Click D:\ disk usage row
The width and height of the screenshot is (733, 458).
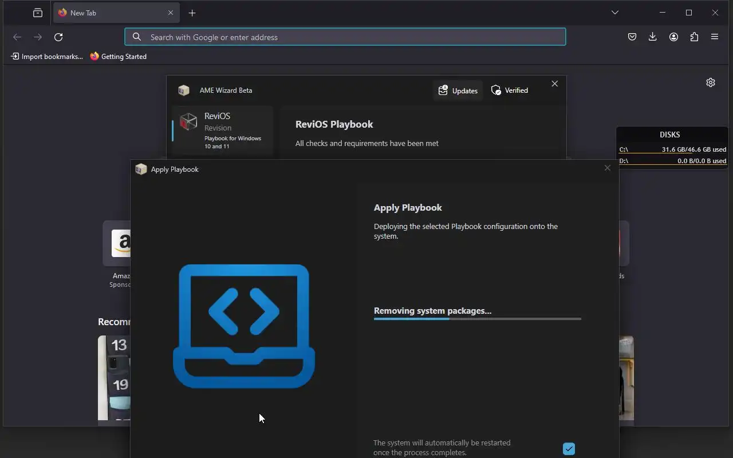click(672, 161)
